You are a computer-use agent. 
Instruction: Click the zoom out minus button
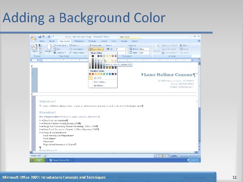pos(179,156)
